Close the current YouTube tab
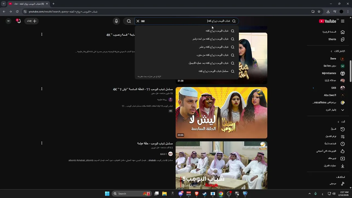This screenshot has height=198, width=352. click(47, 4)
